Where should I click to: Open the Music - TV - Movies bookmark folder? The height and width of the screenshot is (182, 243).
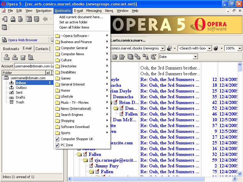click(x=82, y=103)
